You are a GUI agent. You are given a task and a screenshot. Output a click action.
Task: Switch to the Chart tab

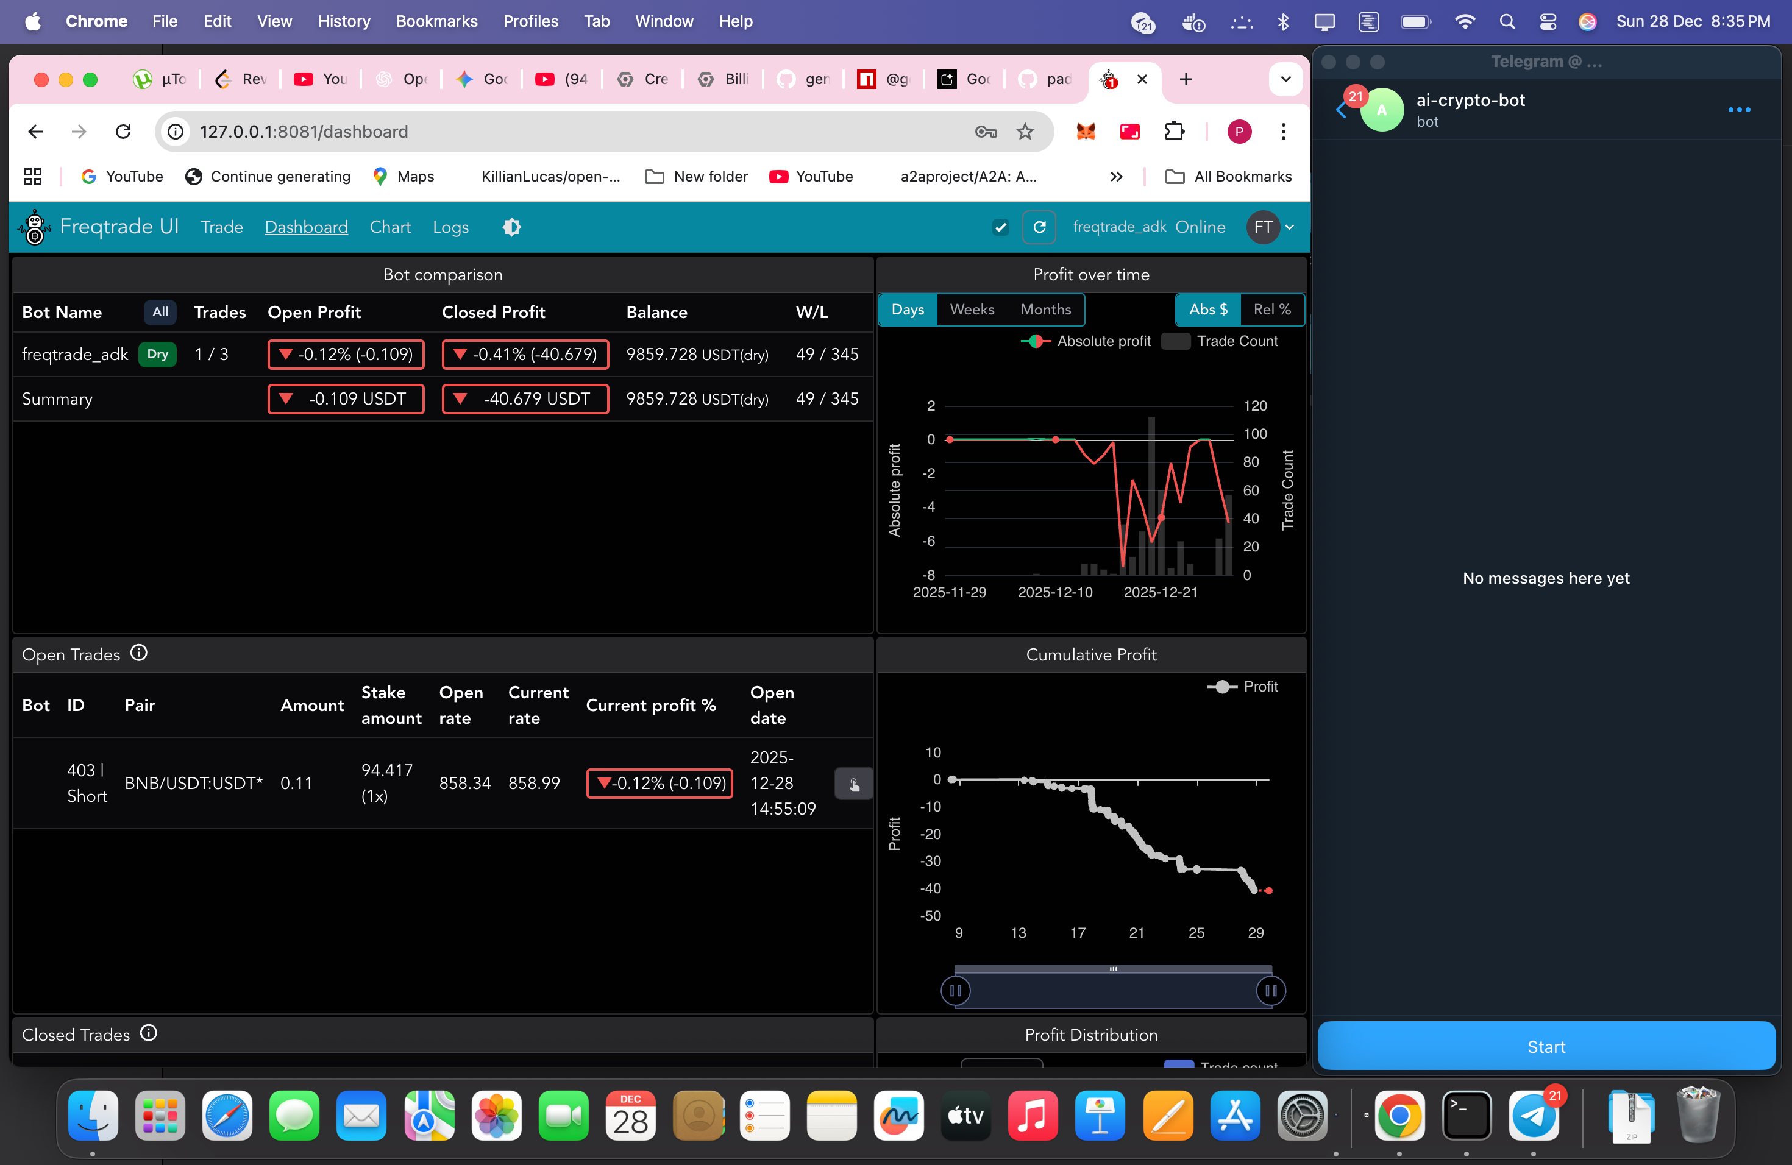(x=390, y=227)
